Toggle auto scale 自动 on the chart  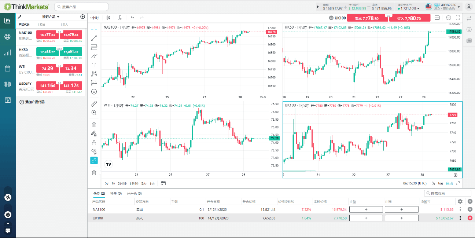[449, 183]
